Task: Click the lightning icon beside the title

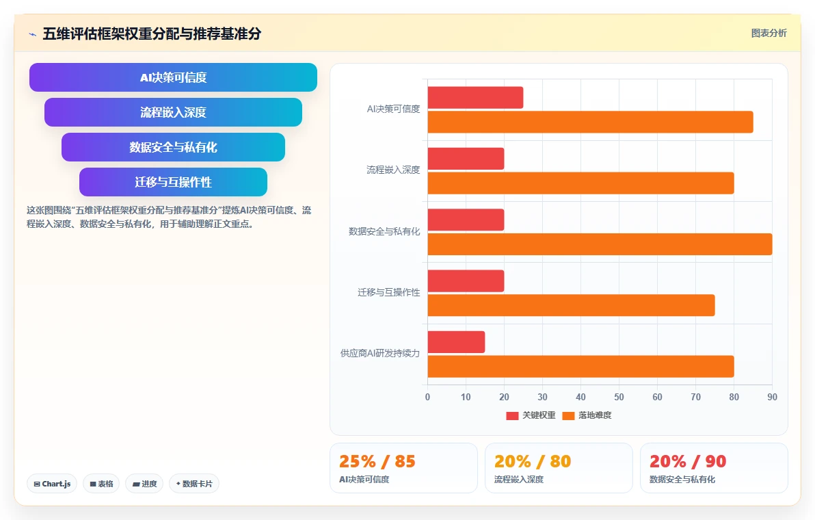Action: (33, 34)
